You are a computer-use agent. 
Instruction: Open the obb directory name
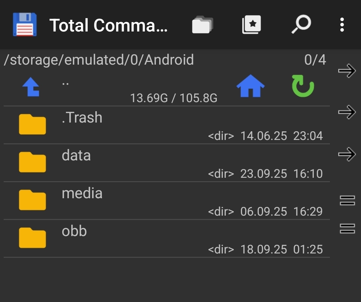coord(74,231)
